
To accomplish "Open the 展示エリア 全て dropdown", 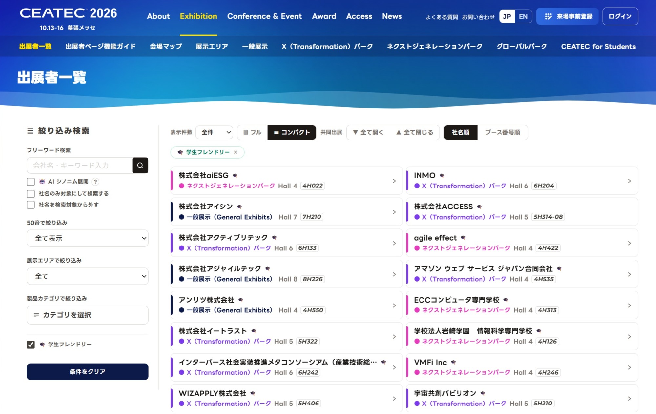I will point(88,276).
